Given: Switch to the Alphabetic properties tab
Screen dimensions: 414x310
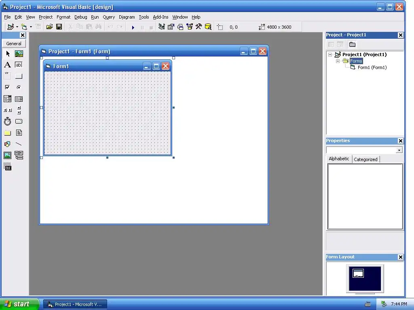Looking at the screenshot, I should click(339, 159).
